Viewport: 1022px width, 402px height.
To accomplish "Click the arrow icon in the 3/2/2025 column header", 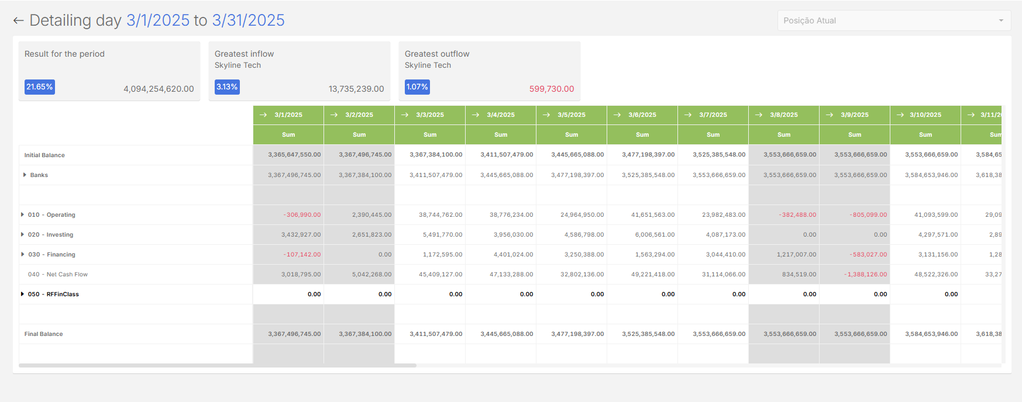I will point(334,115).
